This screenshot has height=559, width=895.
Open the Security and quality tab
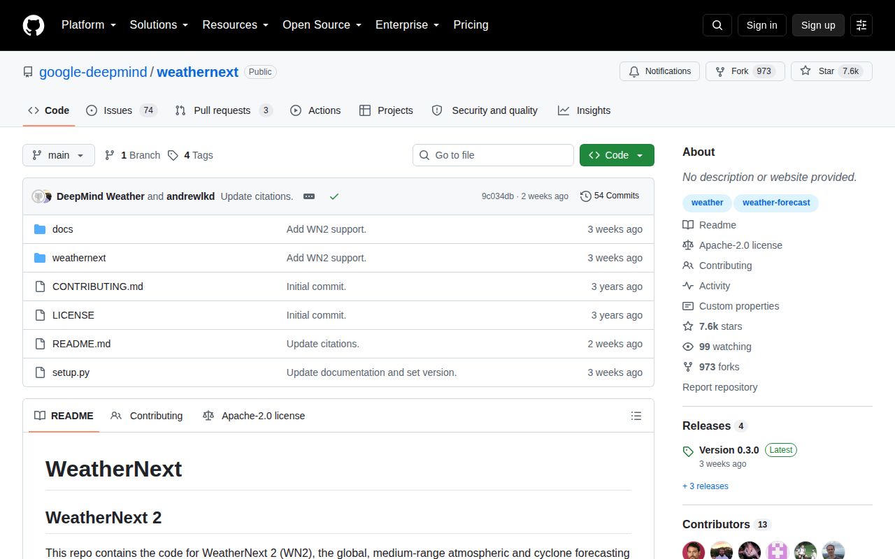pos(485,110)
